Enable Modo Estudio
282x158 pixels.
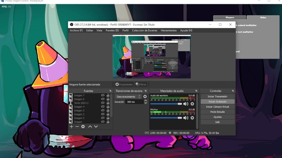(x=217, y=112)
